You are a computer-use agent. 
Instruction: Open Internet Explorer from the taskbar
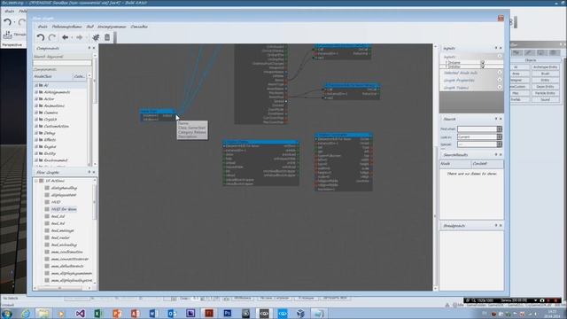26,314
